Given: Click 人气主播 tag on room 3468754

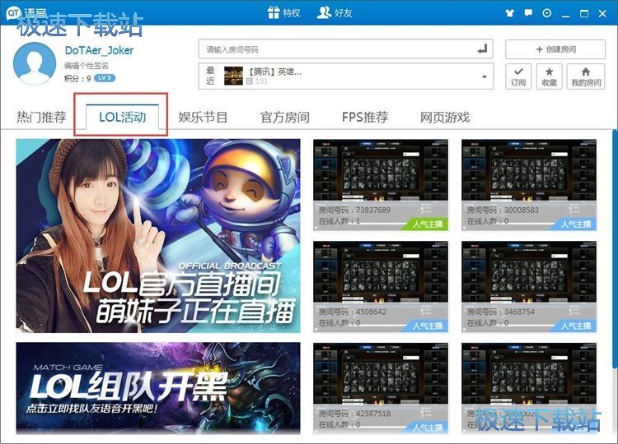Looking at the screenshot, I should tap(575, 326).
